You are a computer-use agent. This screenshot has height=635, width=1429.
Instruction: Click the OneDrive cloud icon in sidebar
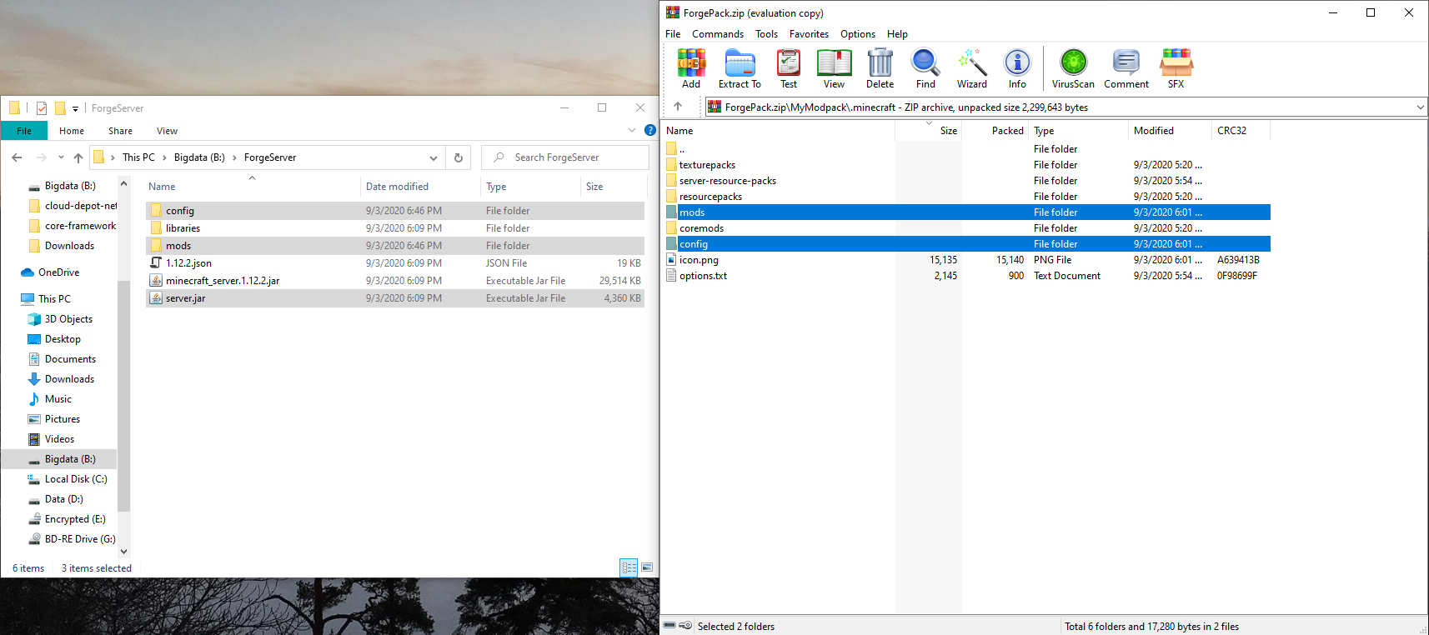coord(28,272)
